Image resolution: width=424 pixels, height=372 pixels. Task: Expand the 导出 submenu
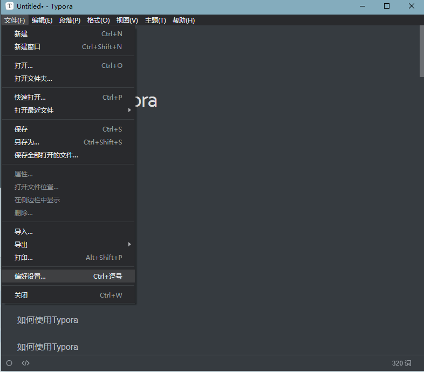click(x=68, y=245)
